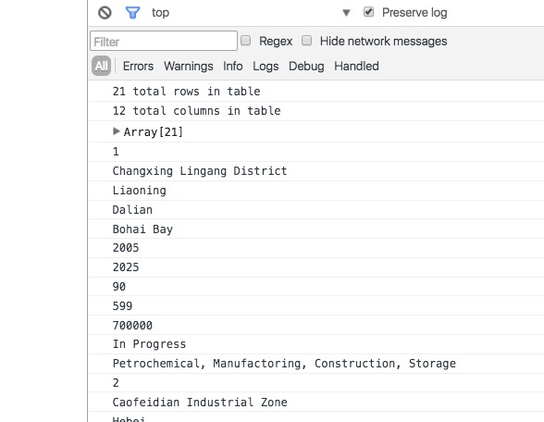The width and height of the screenshot is (544, 422).
Task: Click the dropdown arrow next to top
Action: point(346,13)
